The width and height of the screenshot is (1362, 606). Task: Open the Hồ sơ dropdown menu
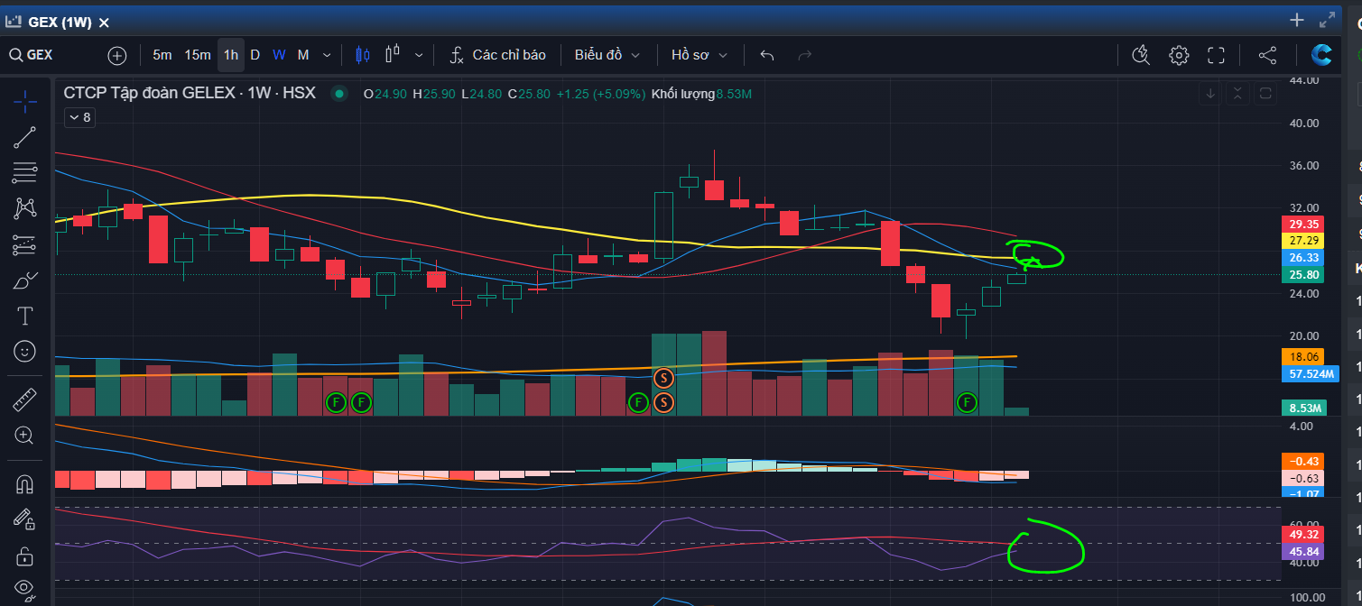click(700, 55)
